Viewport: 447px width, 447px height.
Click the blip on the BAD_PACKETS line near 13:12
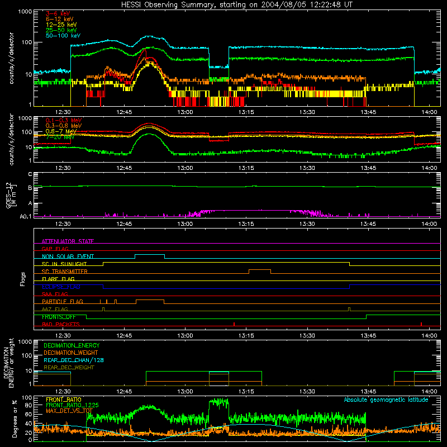(x=234, y=324)
